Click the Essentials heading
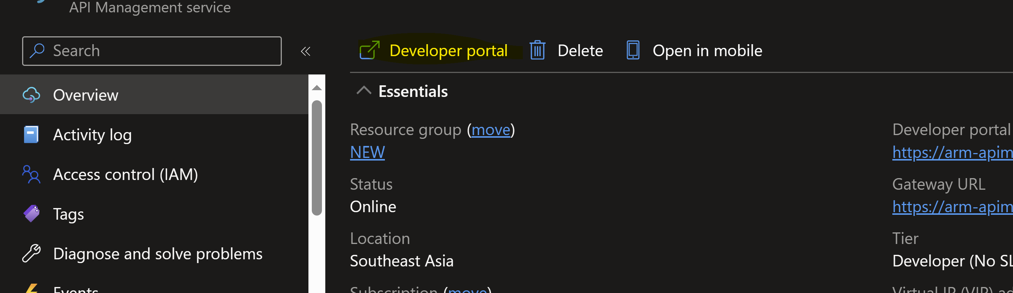The width and height of the screenshot is (1013, 293). tap(413, 91)
